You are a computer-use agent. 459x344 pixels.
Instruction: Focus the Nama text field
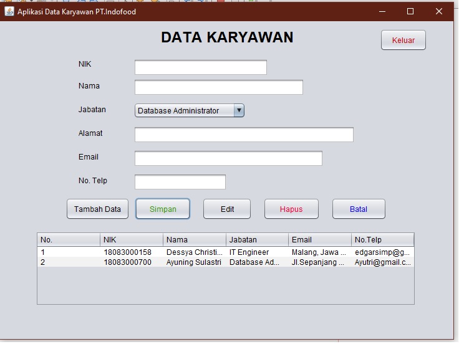pyautogui.click(x=219, y=87)
